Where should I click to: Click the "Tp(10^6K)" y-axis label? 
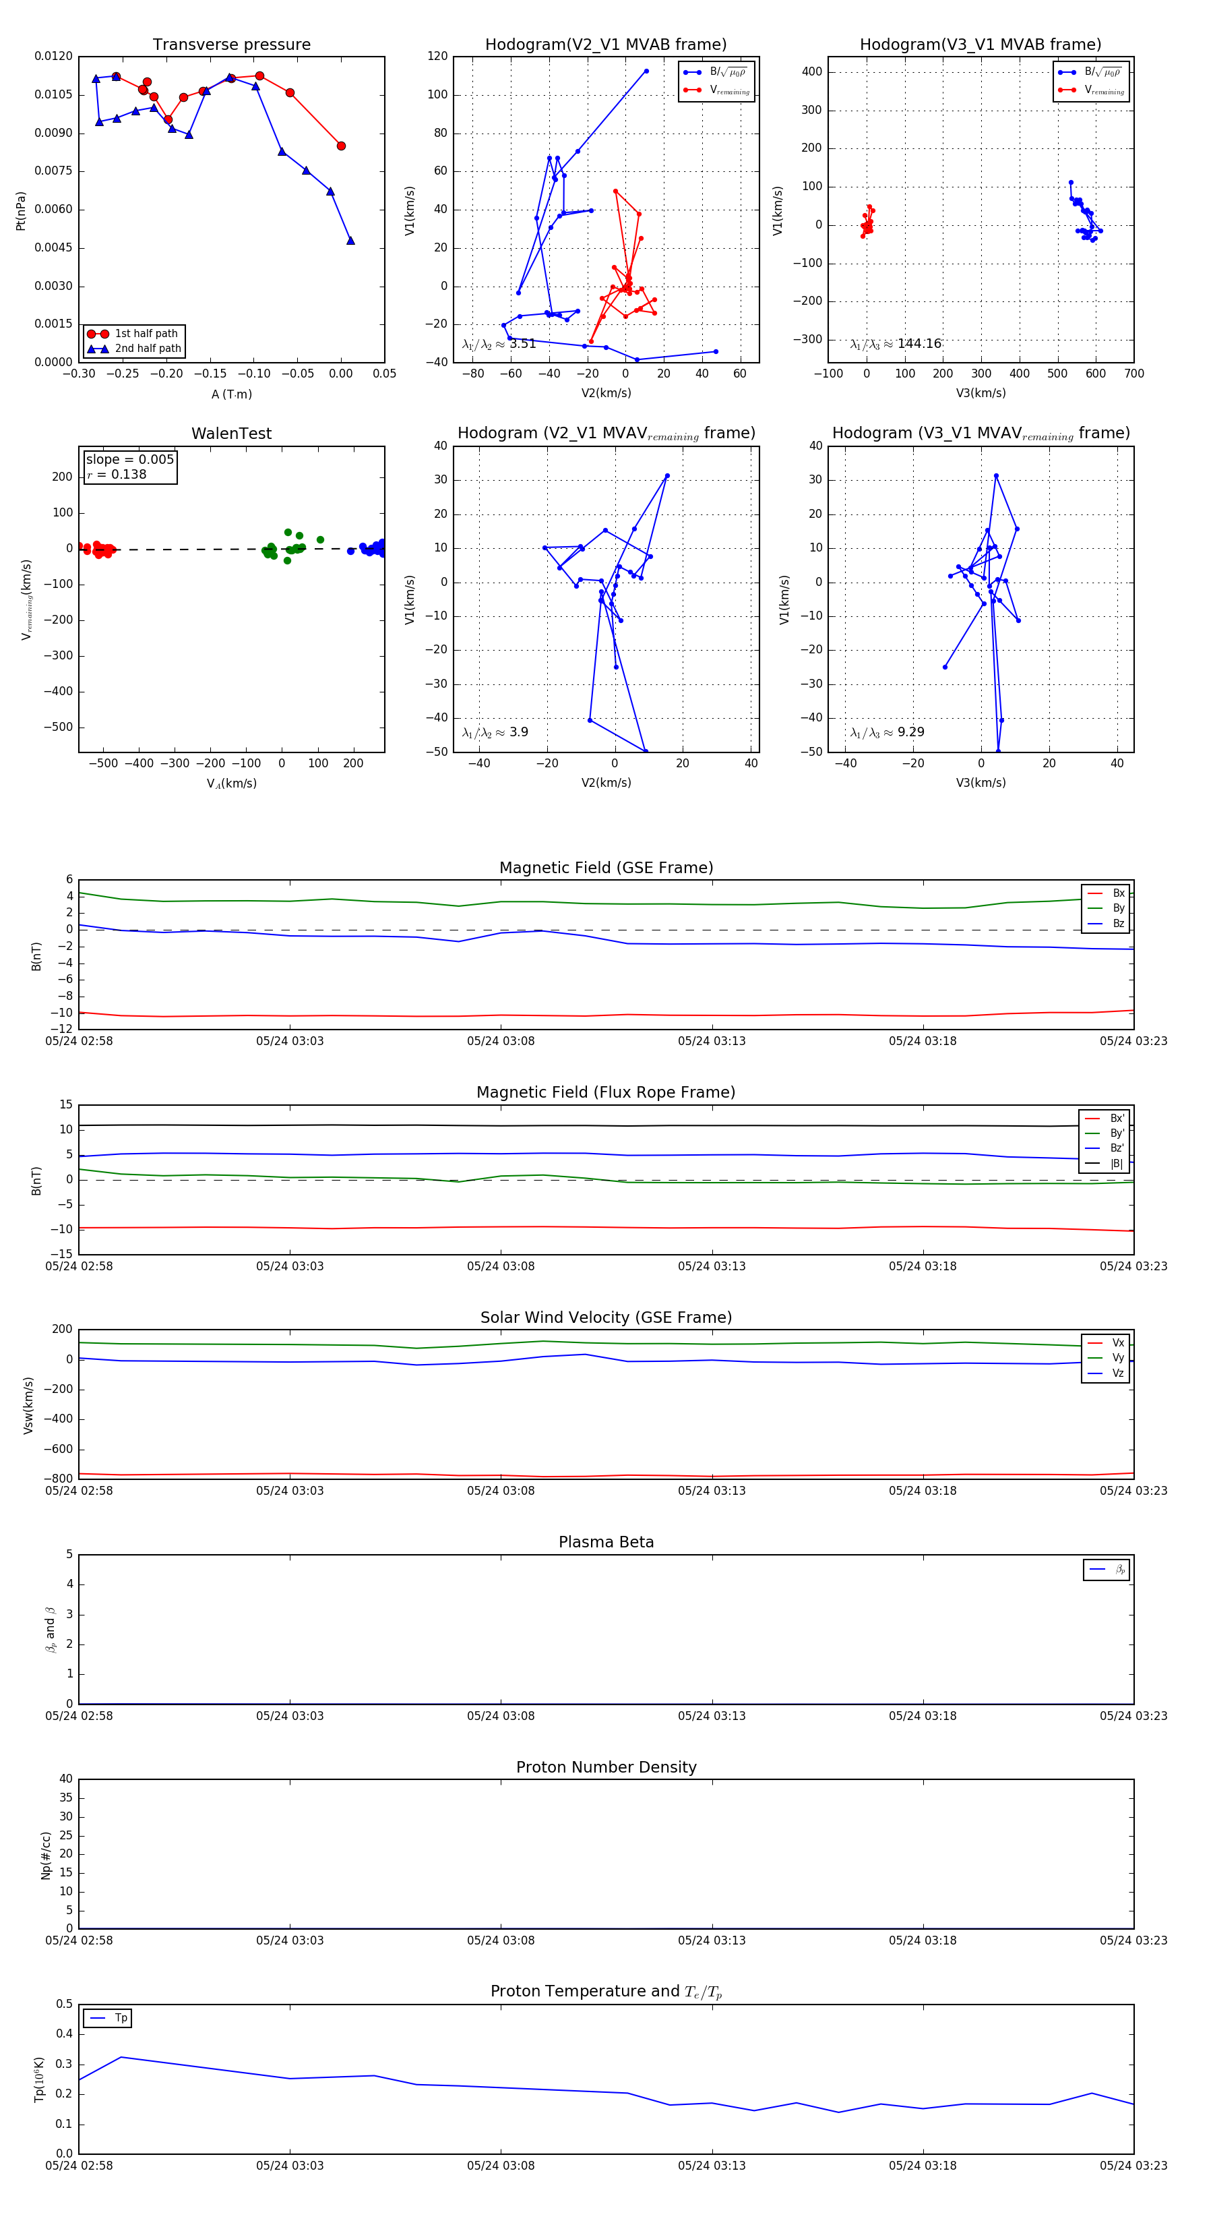coord(39,2080)
